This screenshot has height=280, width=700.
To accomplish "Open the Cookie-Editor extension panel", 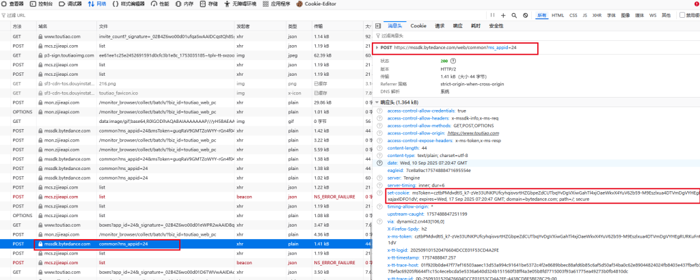I will [x=321, y=4].
